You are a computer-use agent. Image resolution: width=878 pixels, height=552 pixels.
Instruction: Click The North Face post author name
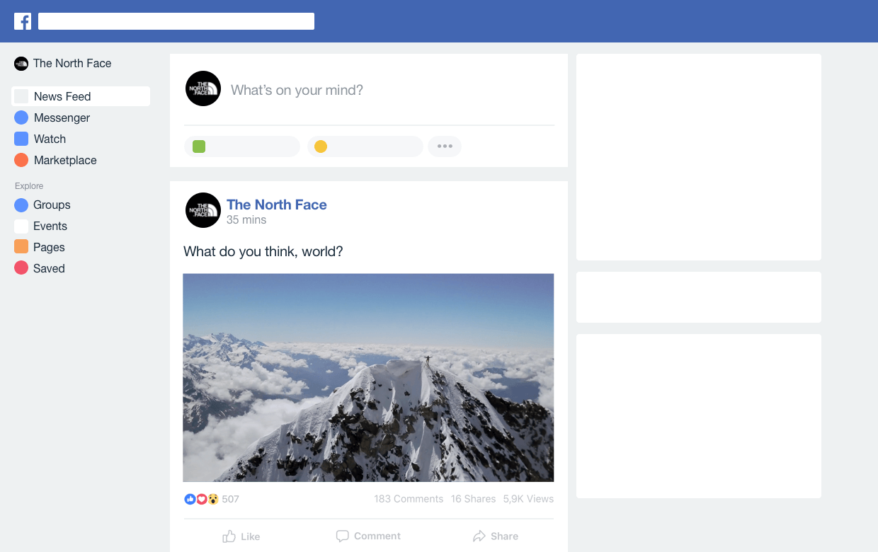[x=276, y=205]
